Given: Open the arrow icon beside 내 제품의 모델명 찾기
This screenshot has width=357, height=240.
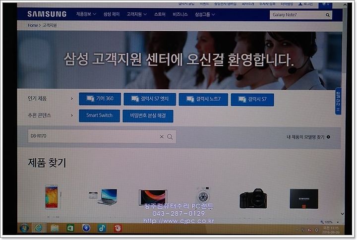Looking at the screenshot, I should coord(328,137).
